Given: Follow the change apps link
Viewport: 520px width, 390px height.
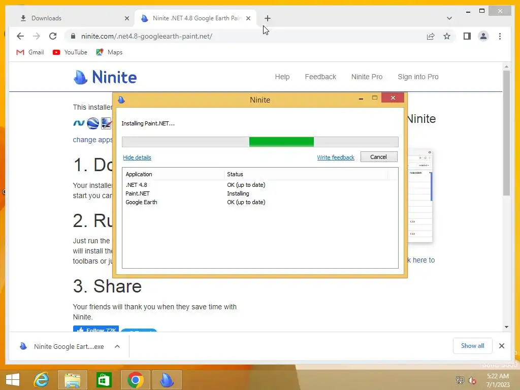Looking at the screenshot, I should tap(92, 140).
